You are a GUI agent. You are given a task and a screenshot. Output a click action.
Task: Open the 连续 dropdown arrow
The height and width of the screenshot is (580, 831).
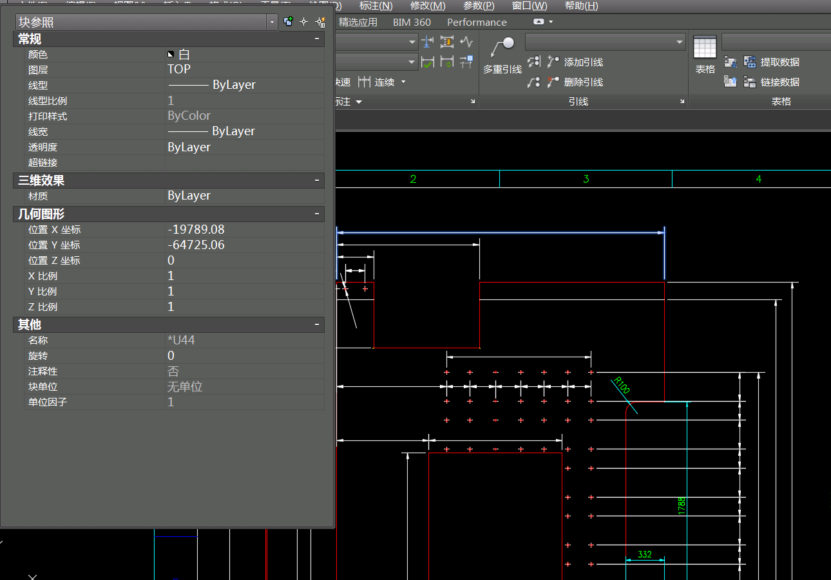pos(404,82)
